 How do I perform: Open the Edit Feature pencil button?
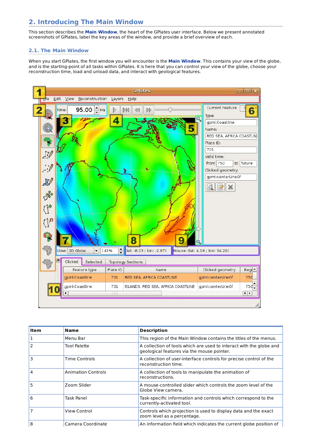tap(220, 187)
